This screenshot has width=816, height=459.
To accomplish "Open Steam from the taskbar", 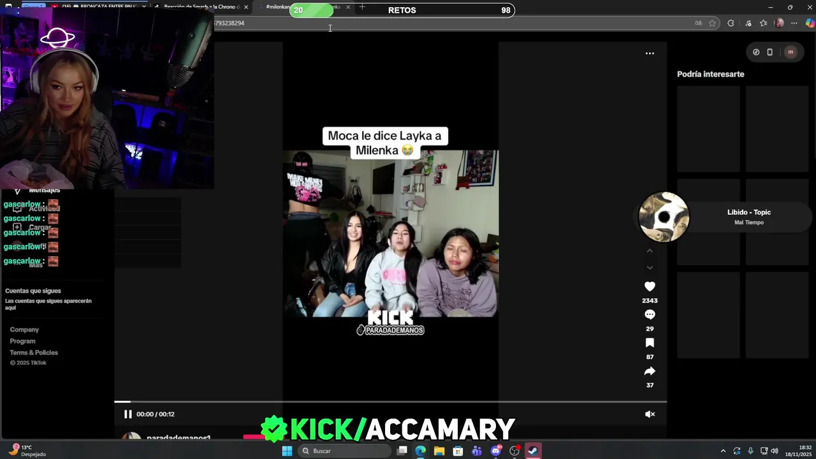I will pos(533,451).
